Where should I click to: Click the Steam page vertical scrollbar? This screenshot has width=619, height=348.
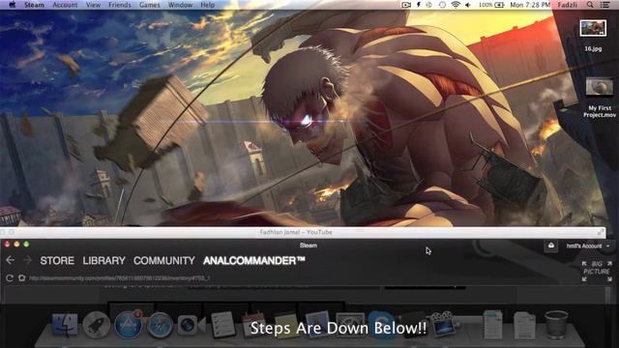coord(608,295)
